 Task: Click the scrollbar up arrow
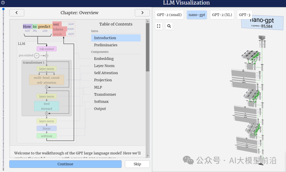pos(148,21)
